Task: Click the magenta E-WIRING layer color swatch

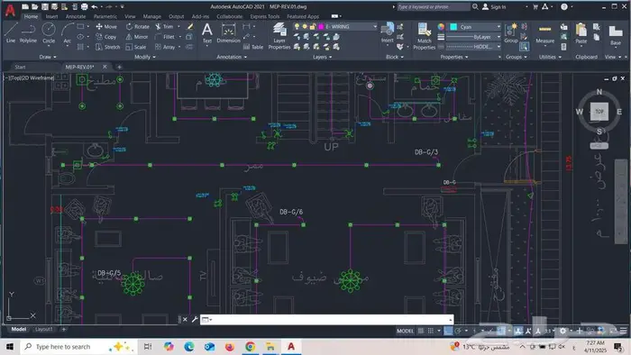Action: point(321,26)
